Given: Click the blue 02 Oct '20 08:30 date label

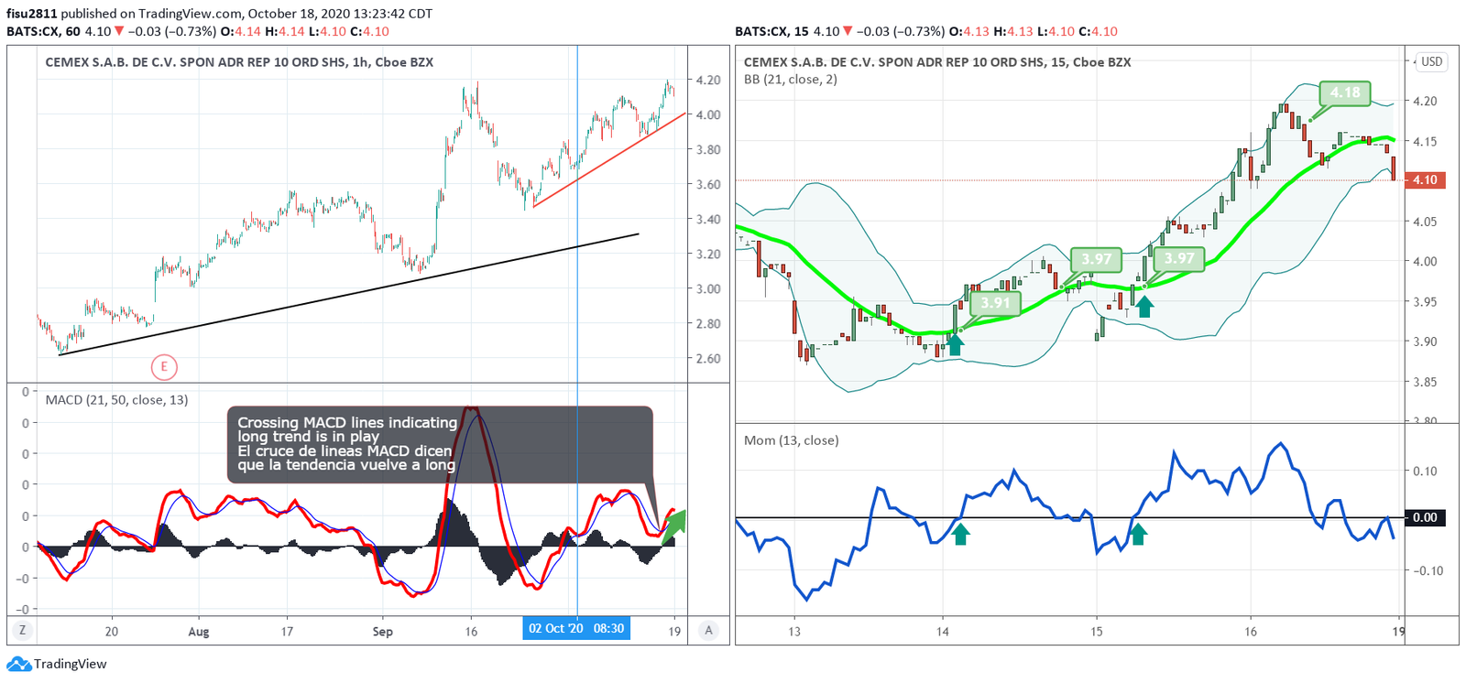Looking at the screenshot, I should click(576, 629).
